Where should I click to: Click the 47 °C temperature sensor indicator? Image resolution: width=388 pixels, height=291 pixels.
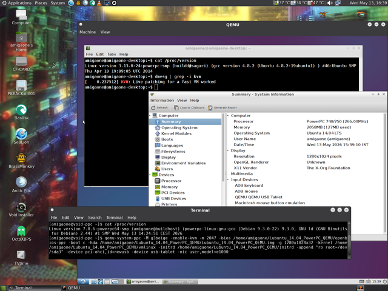pos(315,3)
